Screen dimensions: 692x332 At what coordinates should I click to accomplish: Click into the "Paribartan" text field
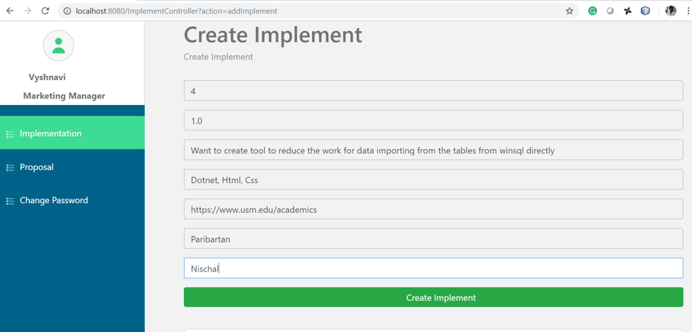(x=433, y=239)
